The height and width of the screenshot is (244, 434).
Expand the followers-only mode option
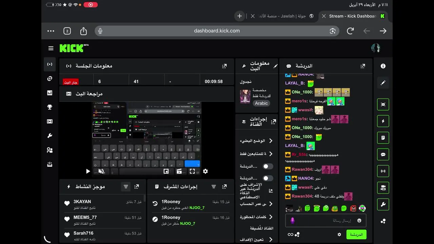click(257, 154)
